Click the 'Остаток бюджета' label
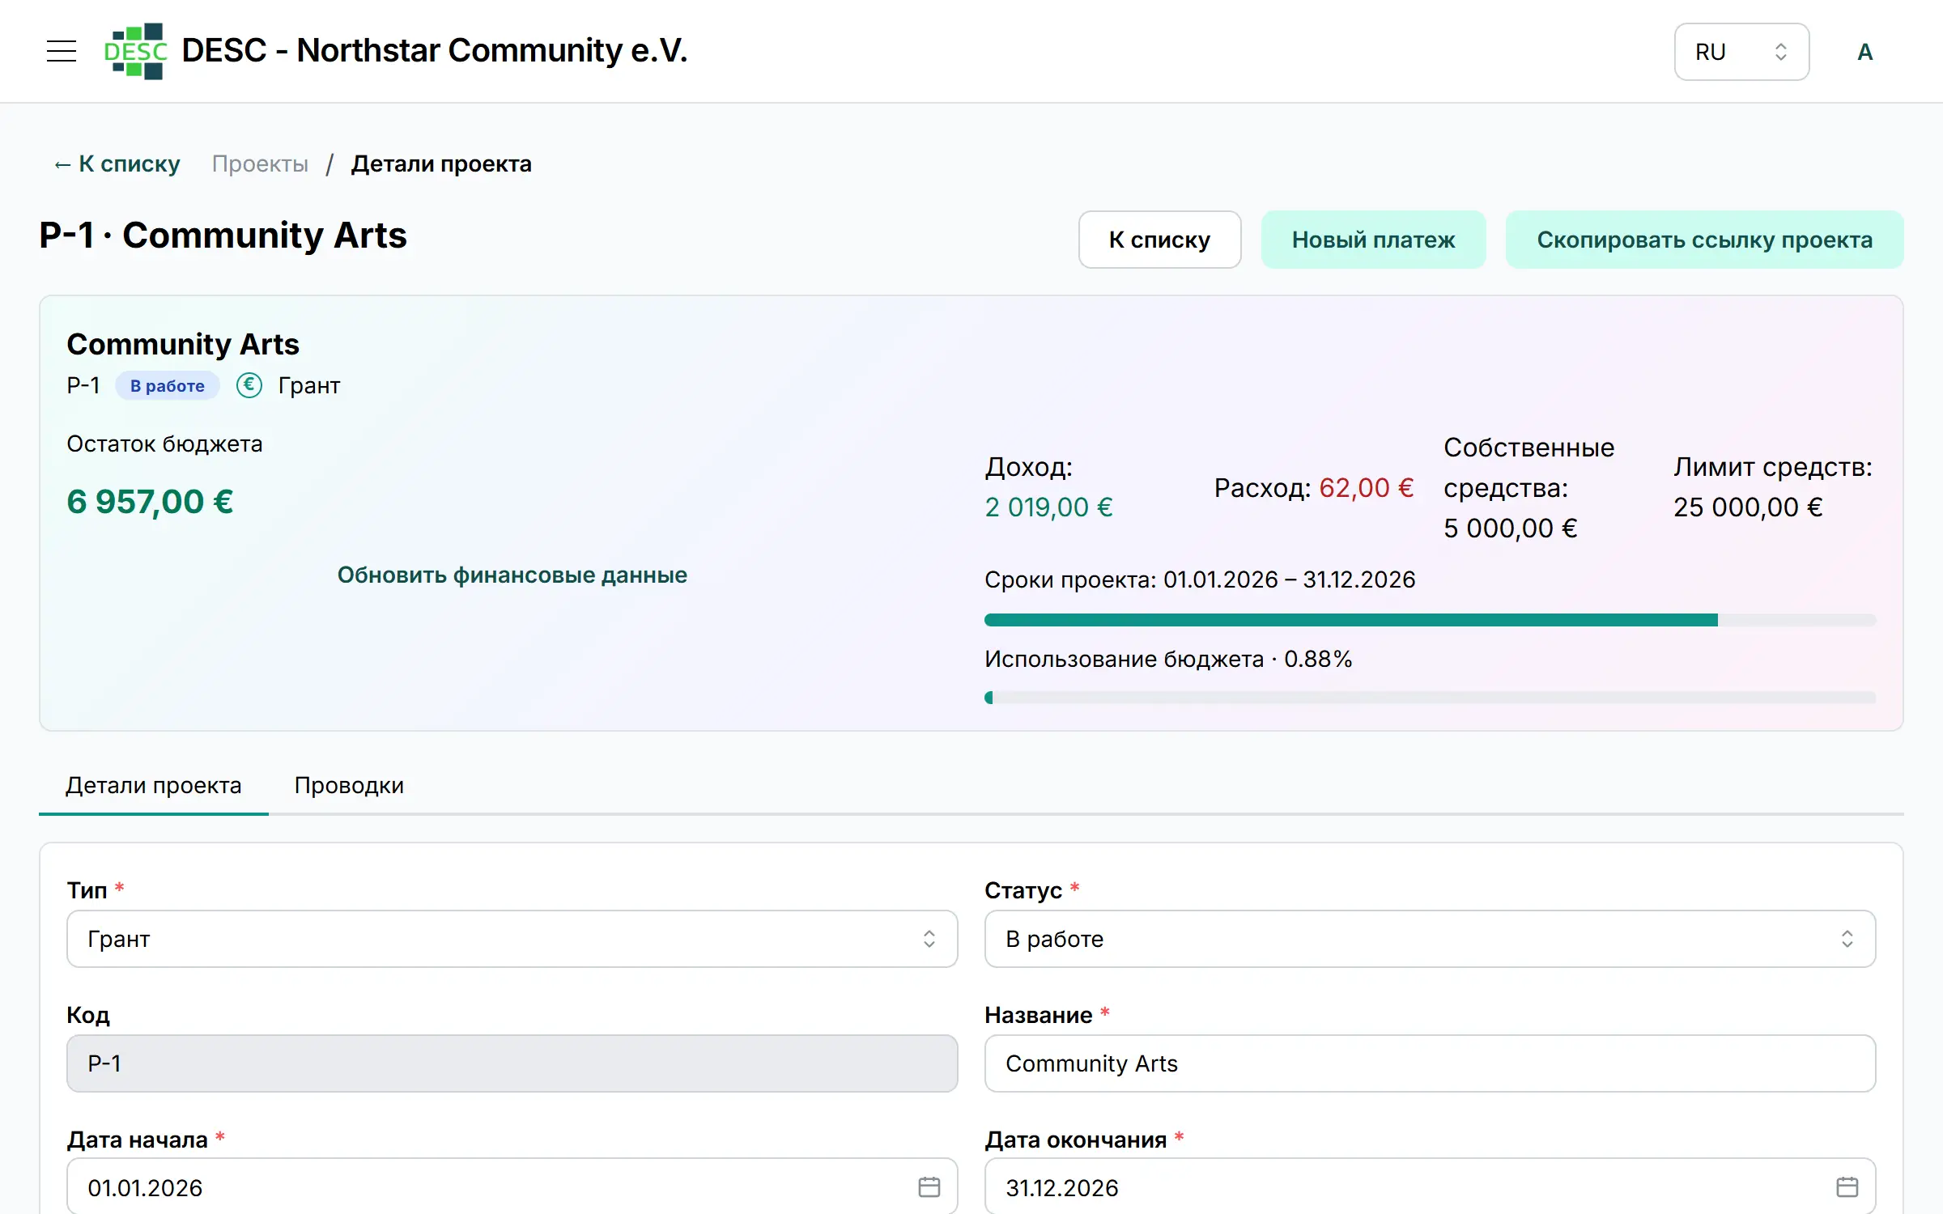This screenshot has width=1943, height=1214. click(x=164, y=444)
